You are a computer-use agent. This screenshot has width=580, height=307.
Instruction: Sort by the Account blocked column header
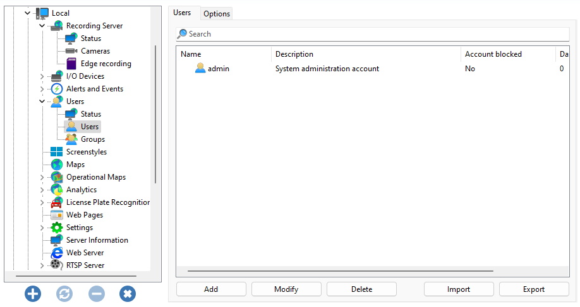[508, 54]
